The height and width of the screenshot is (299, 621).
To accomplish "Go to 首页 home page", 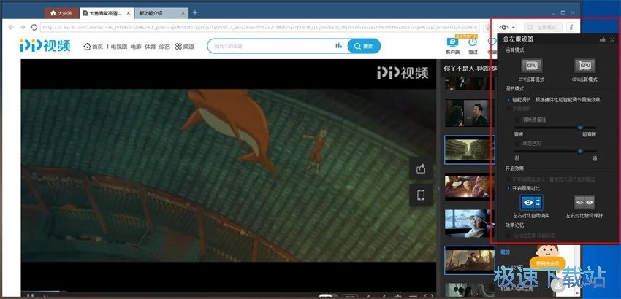I will [x=94, y=47].
